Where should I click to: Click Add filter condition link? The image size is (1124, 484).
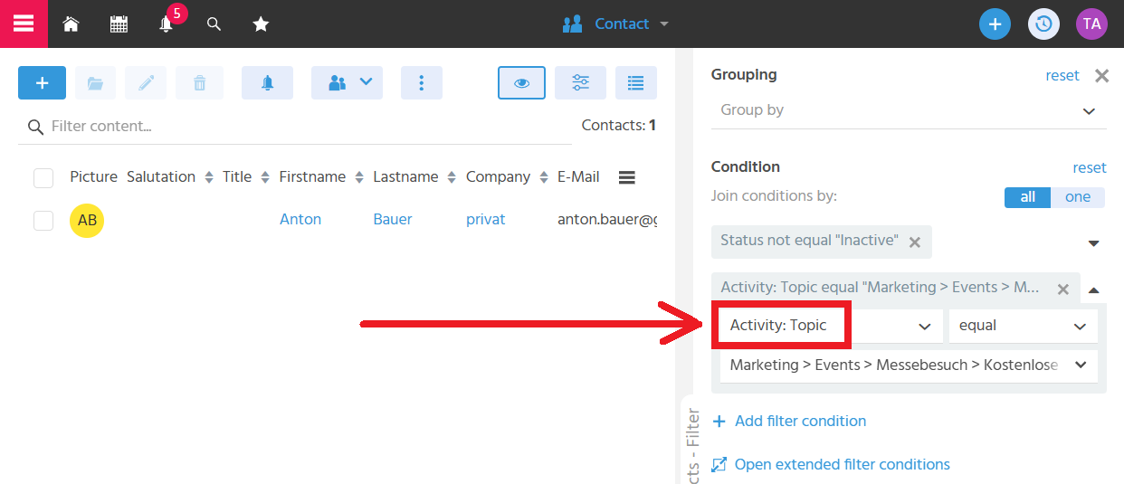click(x=799, y=421)
